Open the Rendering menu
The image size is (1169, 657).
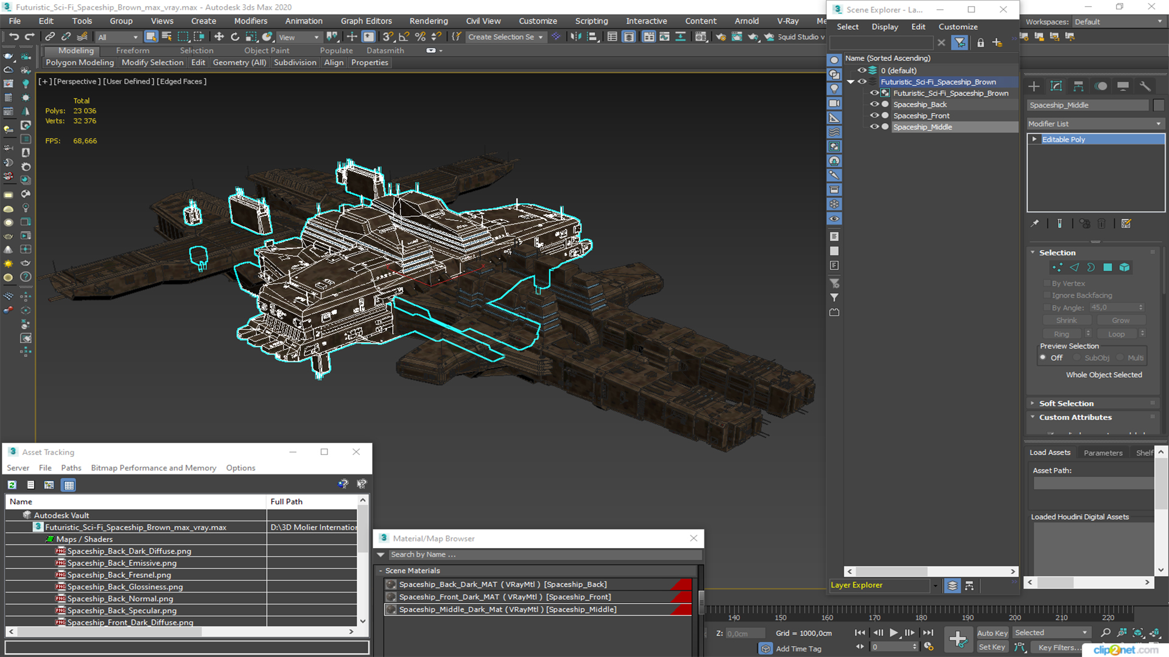(428, 21)
